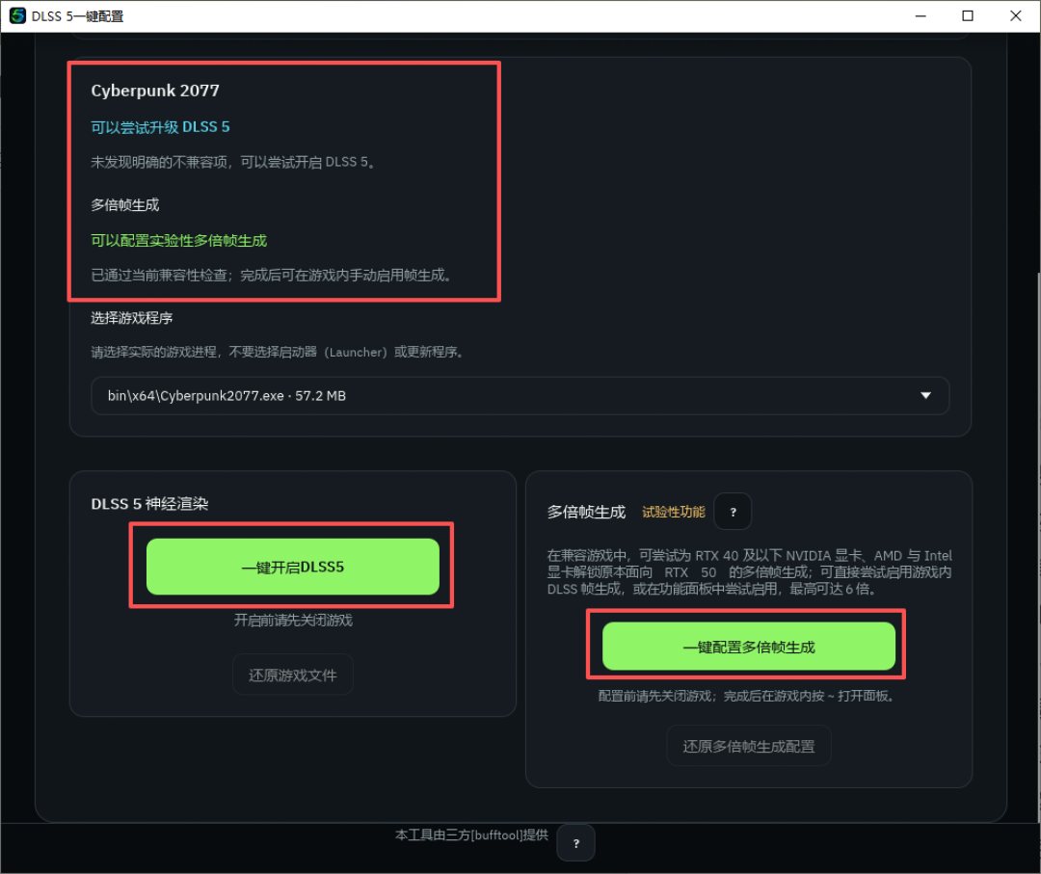The width and height of the screenshot is (1041, 874).
Task: Maximize the DLSS 5一键配置 window
Action: point(968,16)
